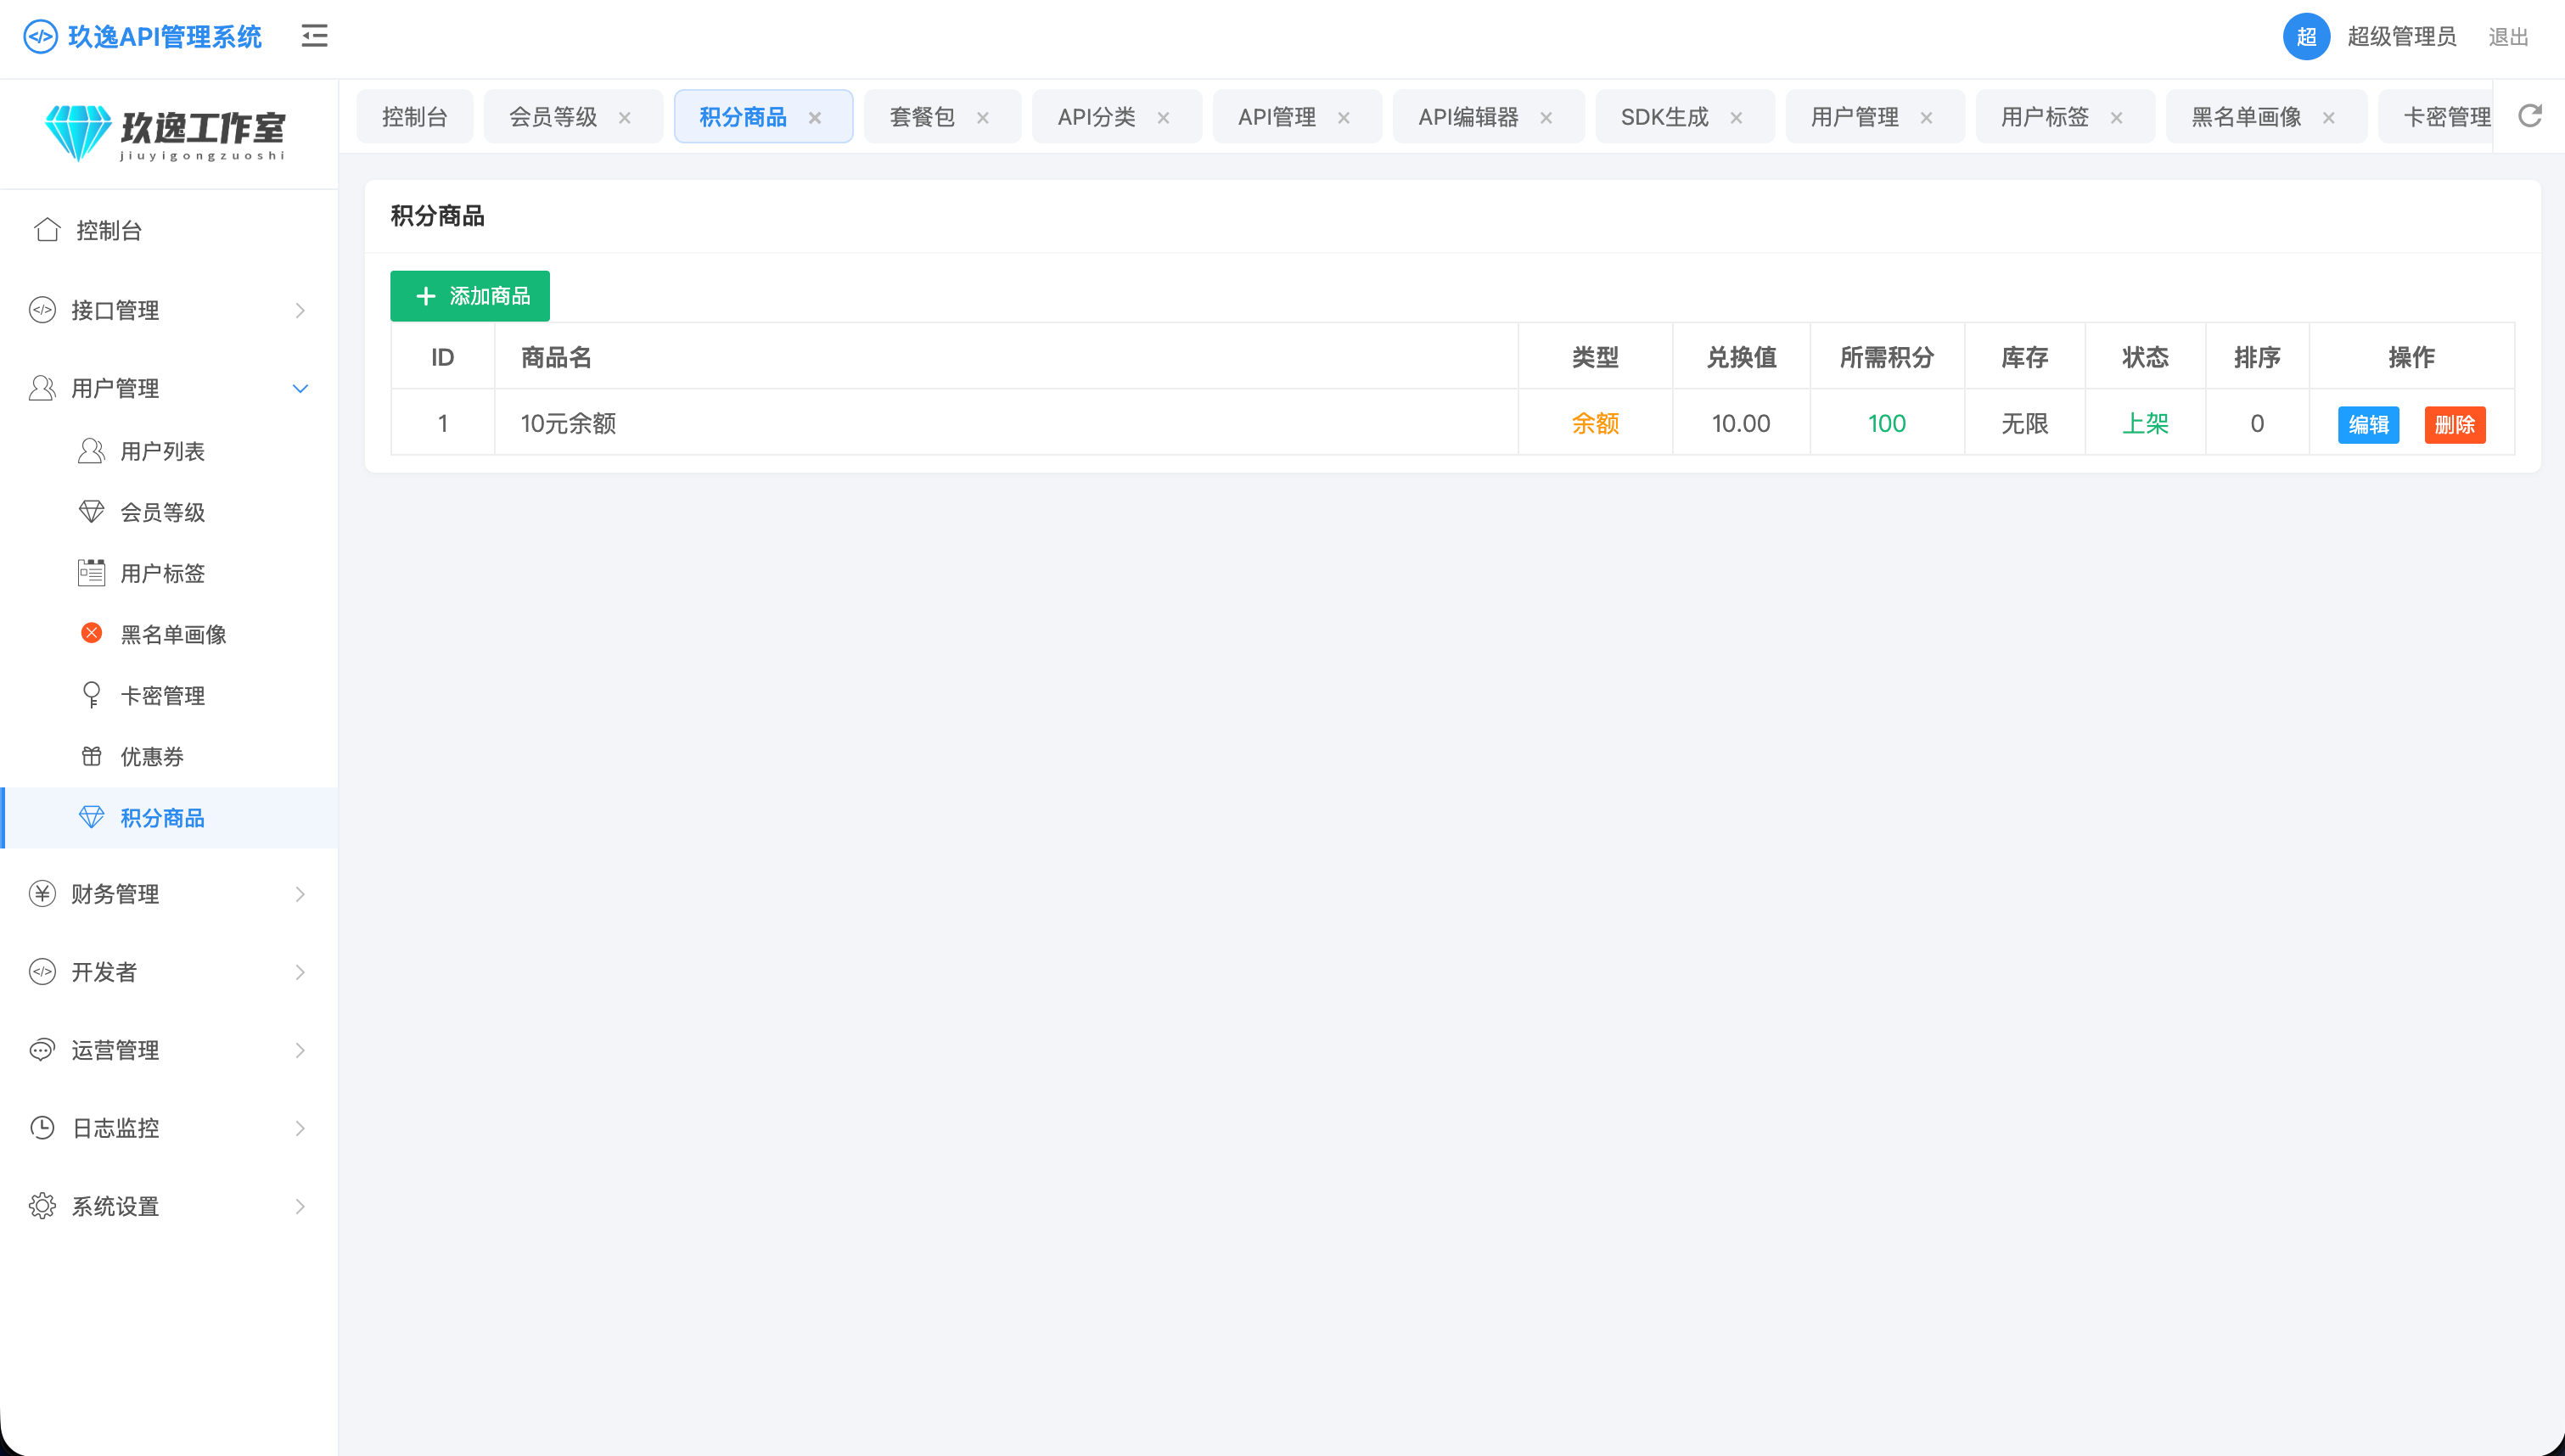2565x1456 pixels.
Task: Click the gift icon next to 优惠券
Action: coord(91,756)
